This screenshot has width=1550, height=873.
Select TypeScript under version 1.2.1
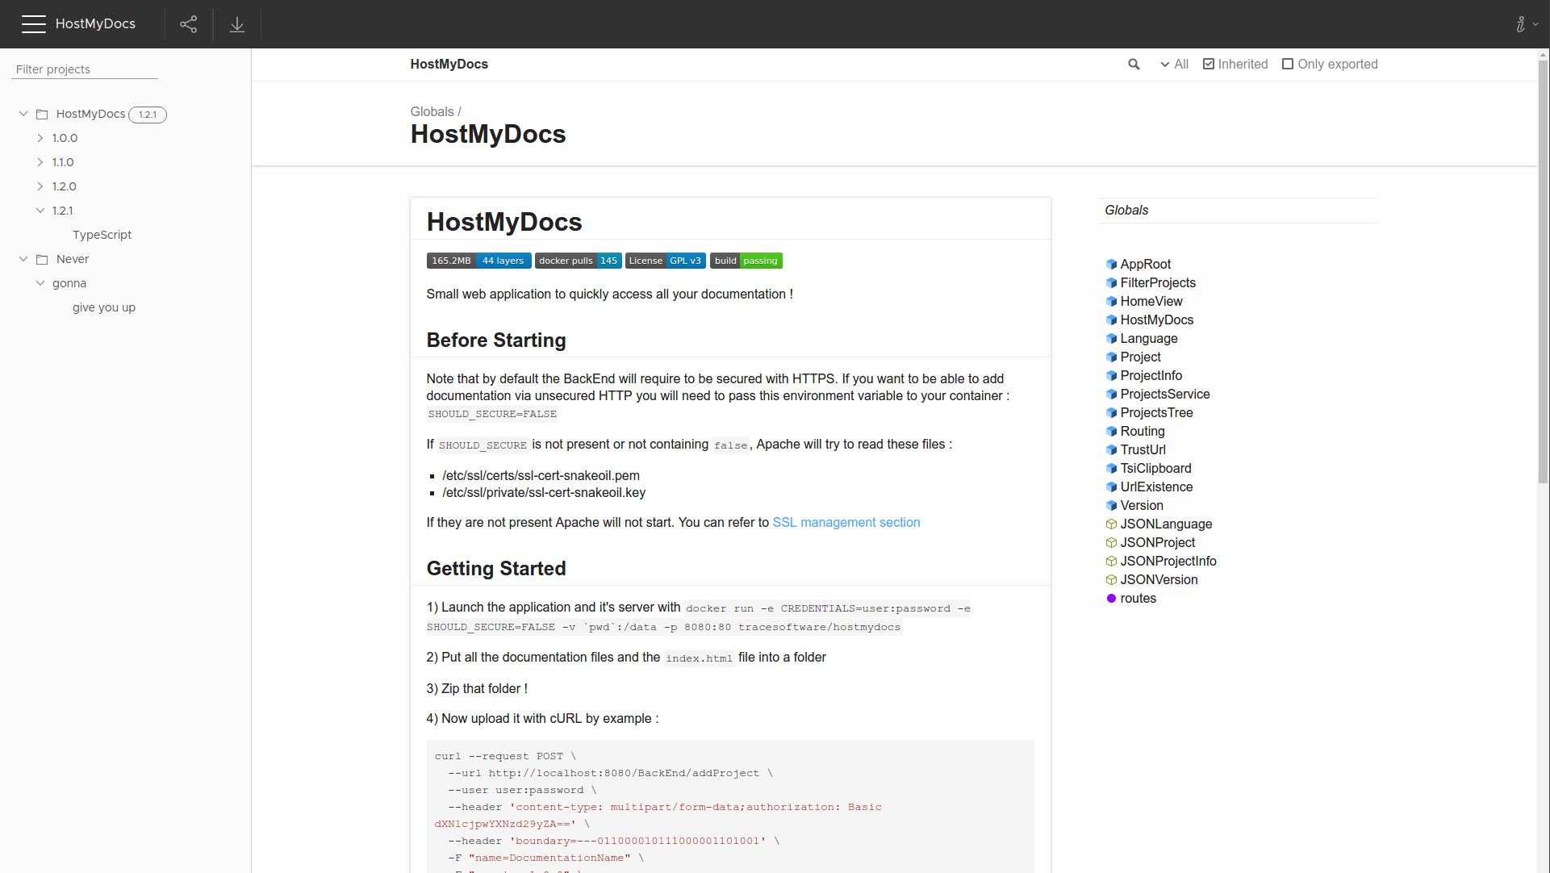tap(102, 235)
